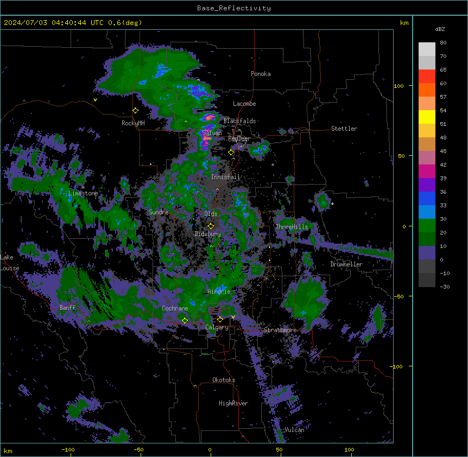Click the Blackfalds city label
The width and height of the screenshot is (468, 457).
pos(239,121)
